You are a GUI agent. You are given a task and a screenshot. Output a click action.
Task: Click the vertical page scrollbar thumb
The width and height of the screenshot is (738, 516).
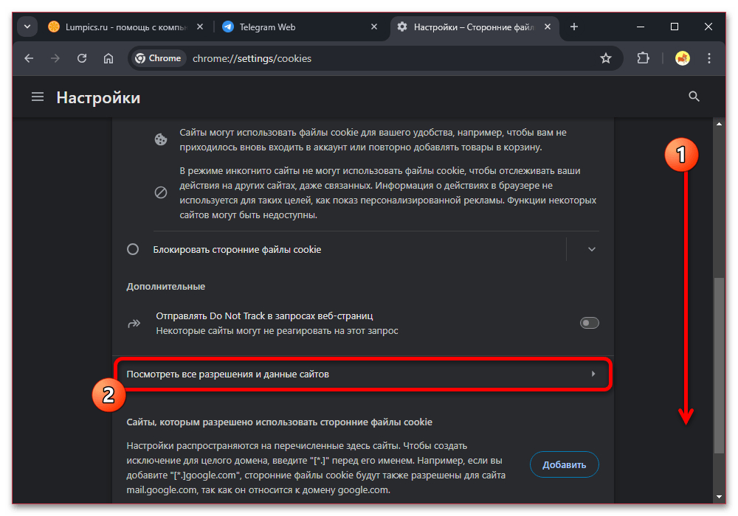[720, 365]
